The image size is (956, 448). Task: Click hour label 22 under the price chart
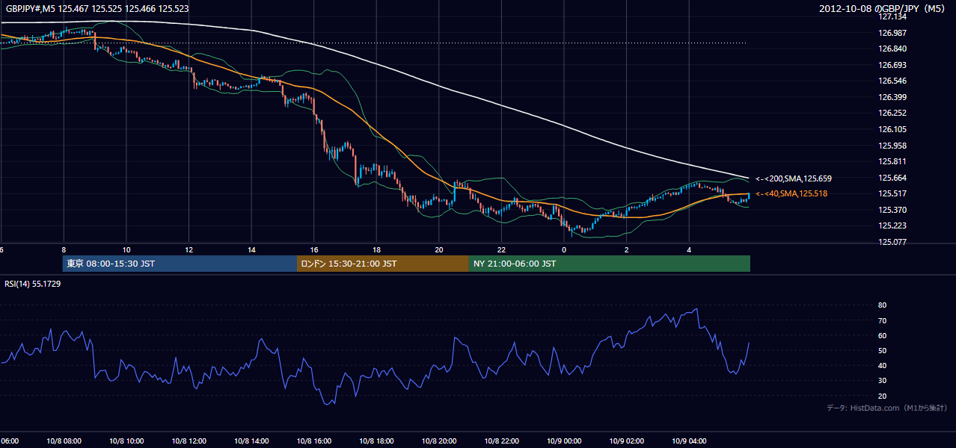pos(502,249)
